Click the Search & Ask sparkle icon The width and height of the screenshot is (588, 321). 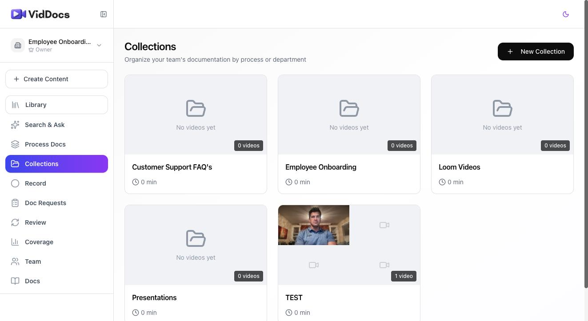15,125
